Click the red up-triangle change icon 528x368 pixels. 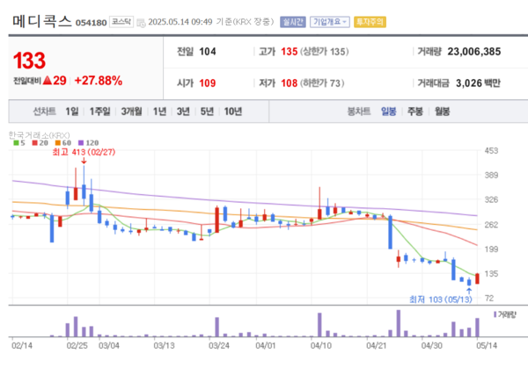[x=48, y=80]
